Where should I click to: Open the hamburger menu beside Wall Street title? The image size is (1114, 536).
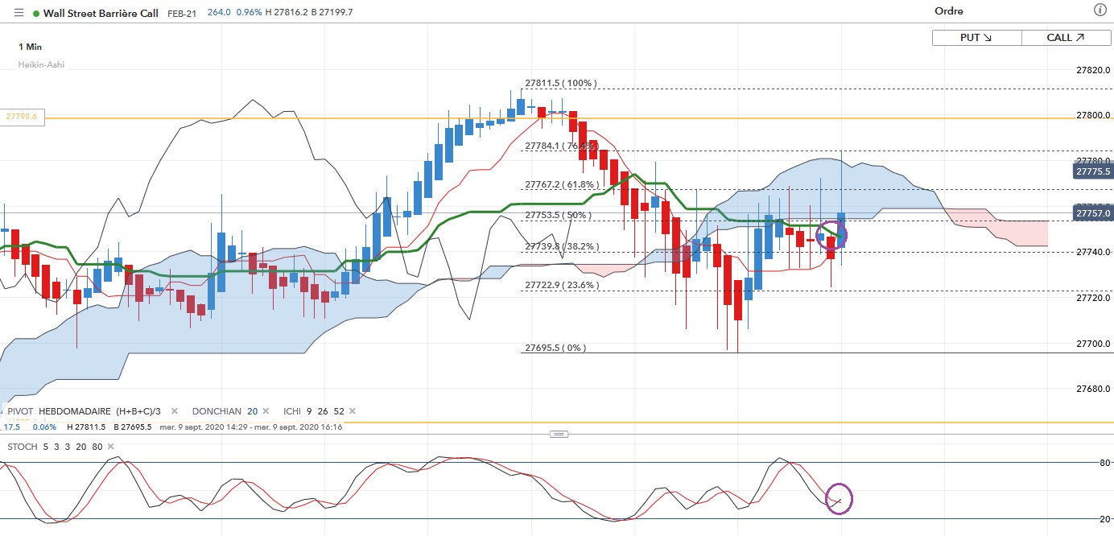pyautogui.click(x=19, y=13)
